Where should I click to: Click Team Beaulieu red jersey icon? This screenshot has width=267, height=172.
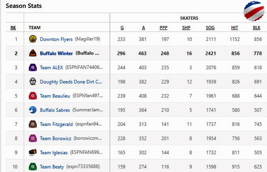click(x=32, y=96)
